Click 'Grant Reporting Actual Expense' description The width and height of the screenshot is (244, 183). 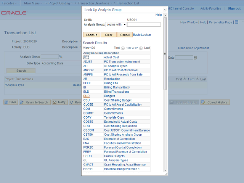tap(125, 165)
